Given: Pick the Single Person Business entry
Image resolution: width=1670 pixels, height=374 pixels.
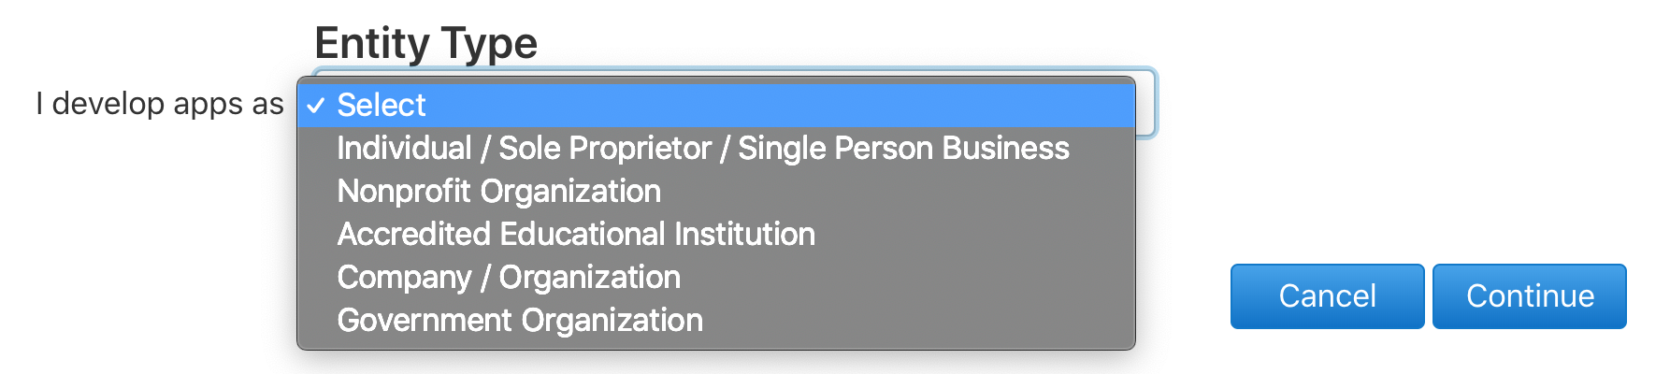Looking at the screenshot, I should click(902, 149).
